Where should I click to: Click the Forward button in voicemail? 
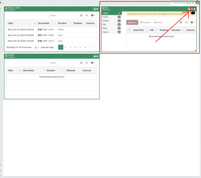145,22
